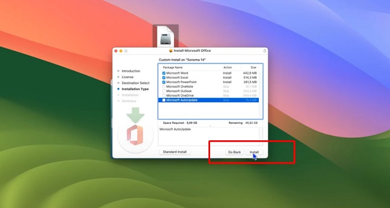
Task: Click the Microsoft AutoUpdate description text
Action: coord(175,129)
